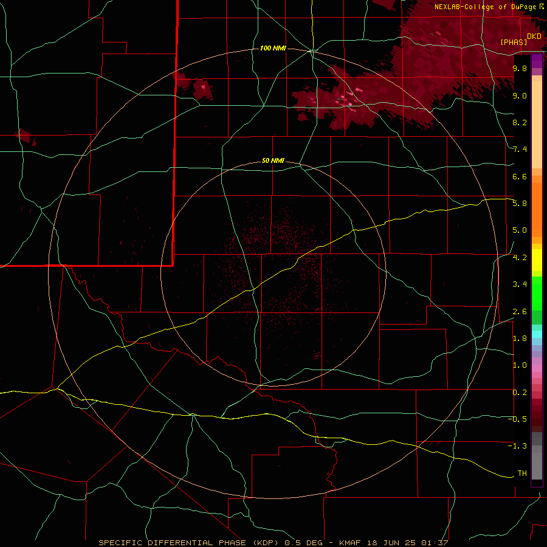
Task: Click the -1.3 legend value
Action: coord(517,446)
